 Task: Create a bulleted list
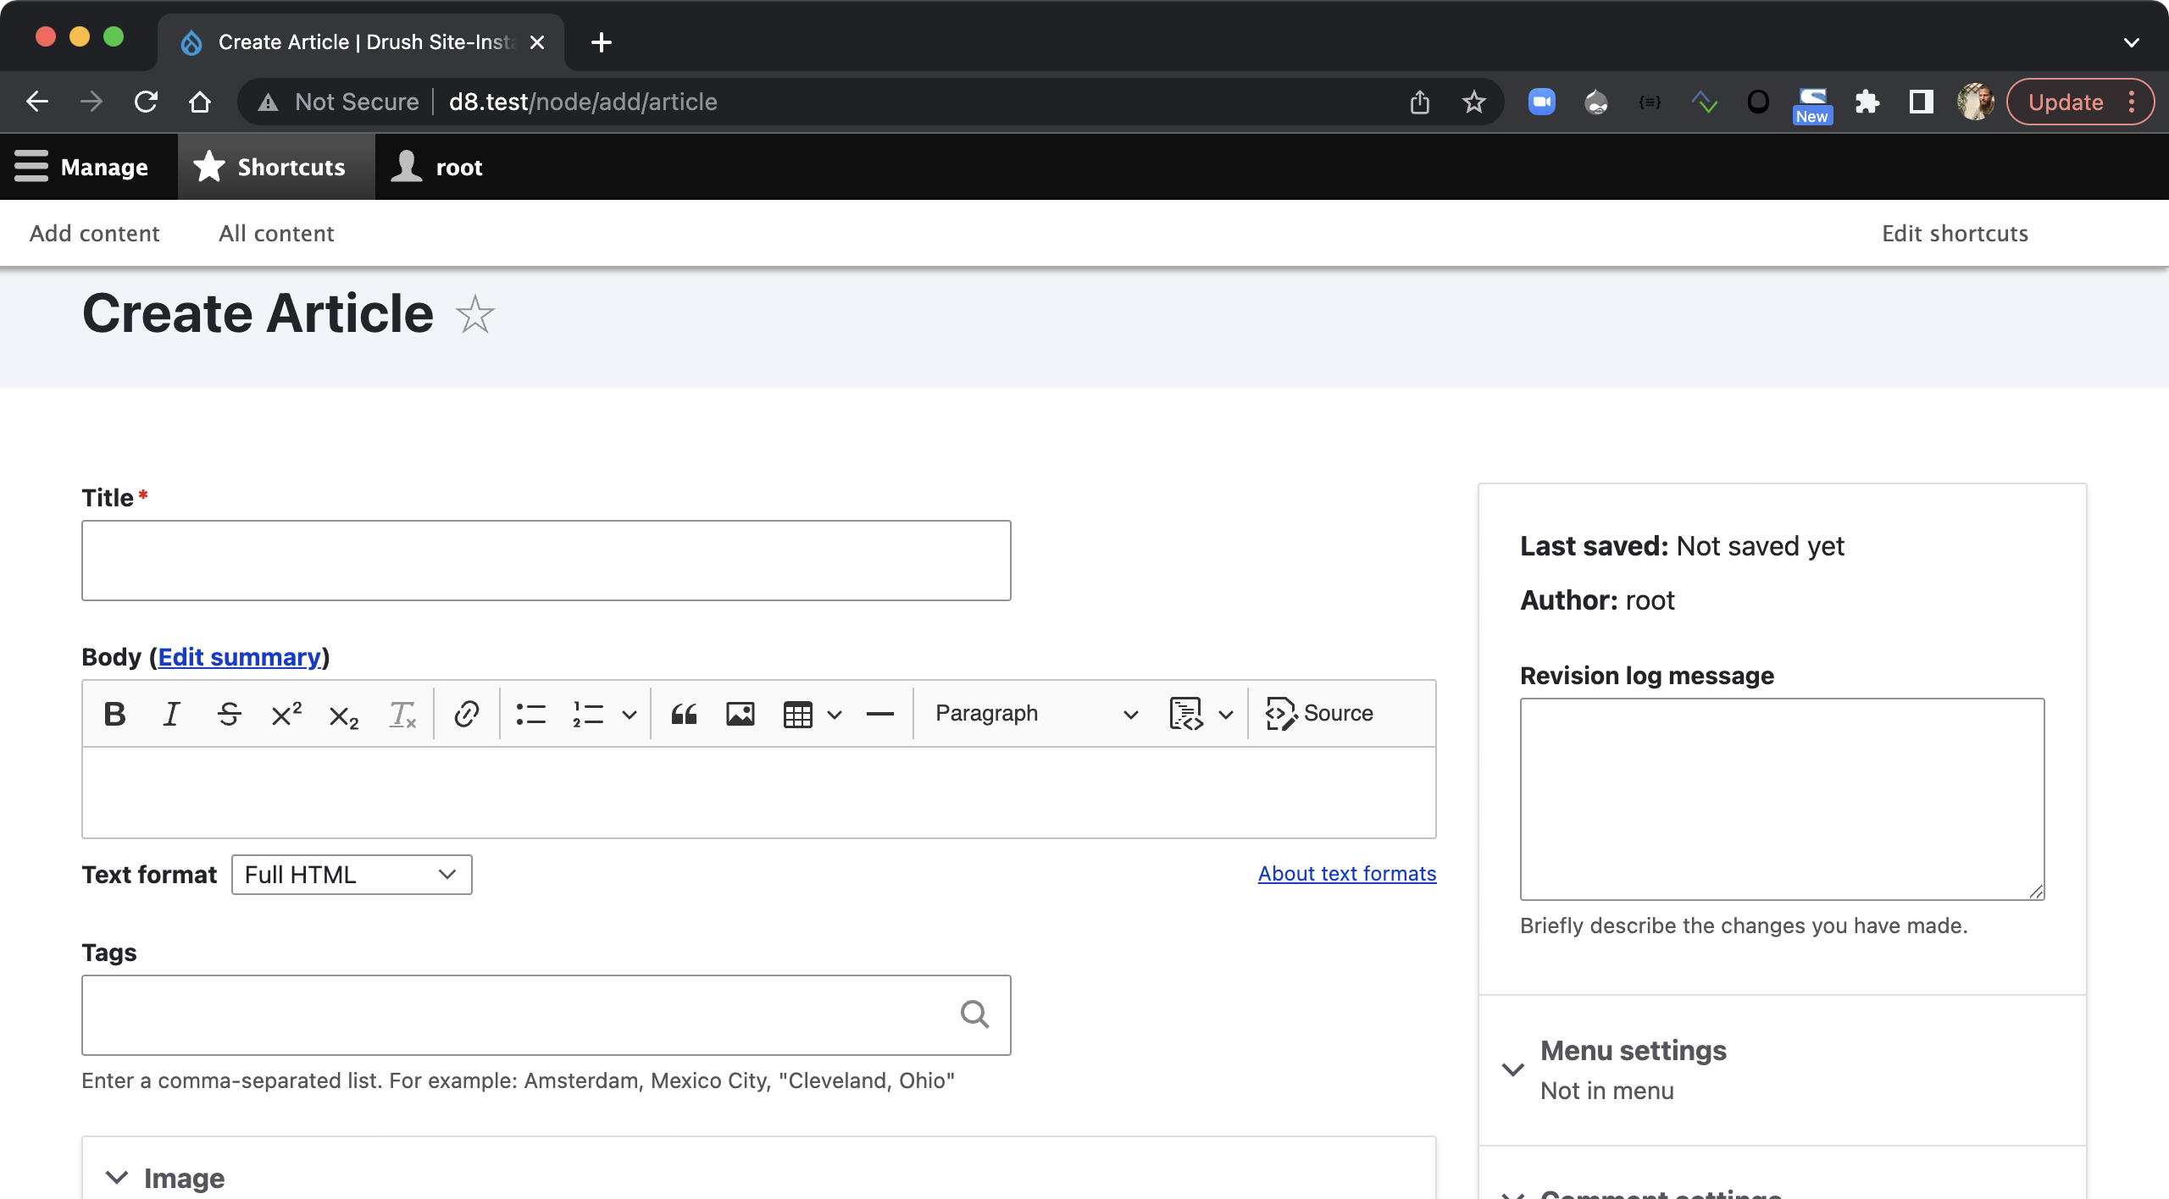pyautogui.click(x=531, y=714)
